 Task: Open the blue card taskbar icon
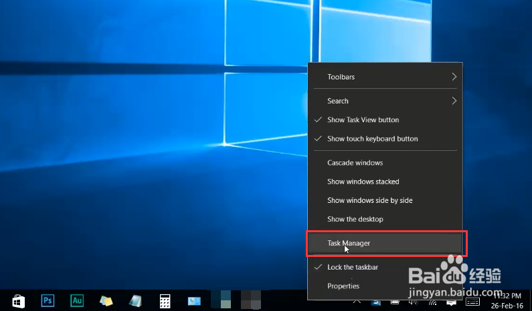point(194,301)
